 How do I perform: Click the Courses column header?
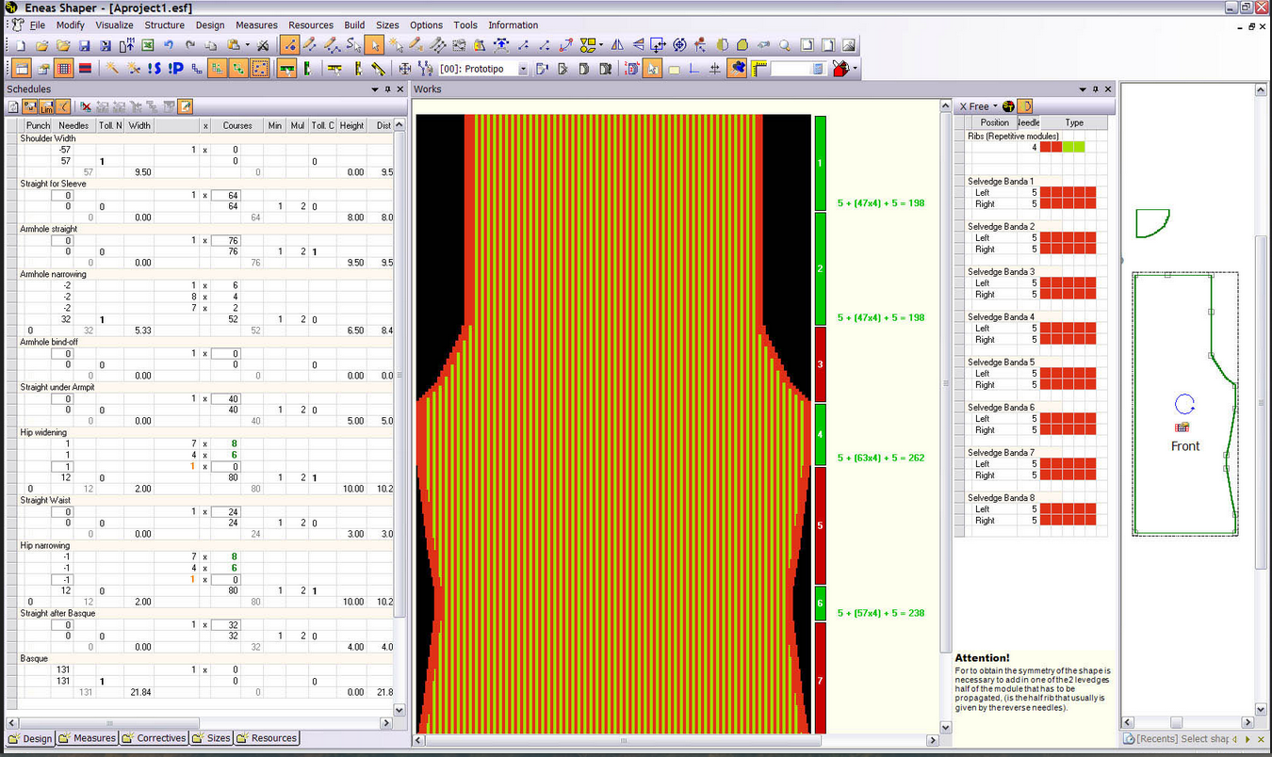point(237,125)
